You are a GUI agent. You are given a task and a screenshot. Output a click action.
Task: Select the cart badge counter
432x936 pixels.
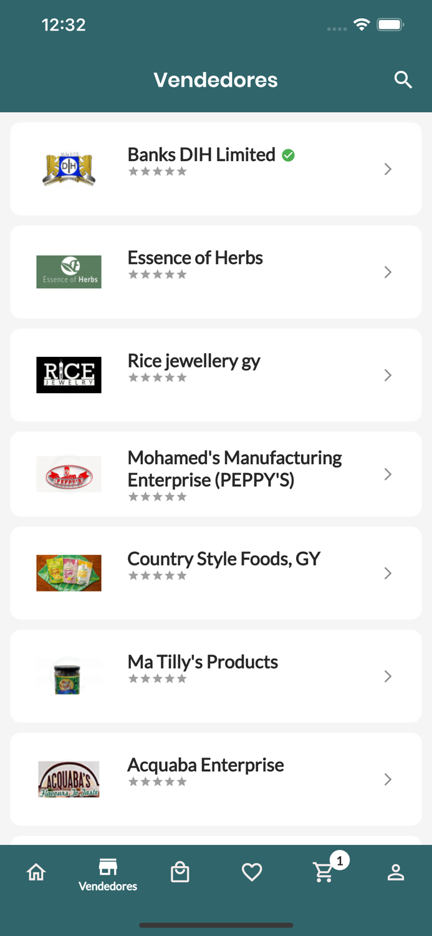click(x=339, y=860)
